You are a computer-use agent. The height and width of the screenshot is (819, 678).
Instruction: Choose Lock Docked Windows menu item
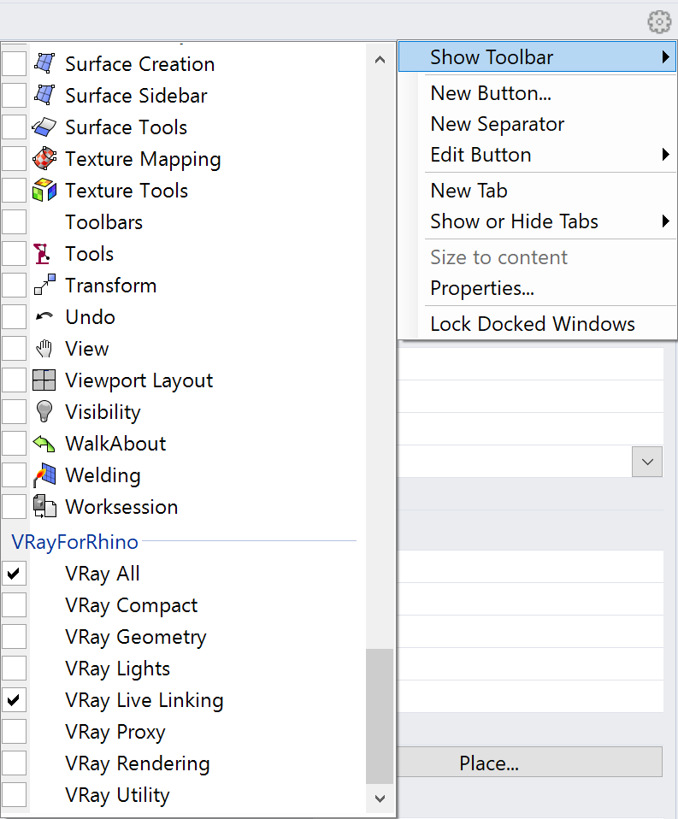tap(533, 324)
